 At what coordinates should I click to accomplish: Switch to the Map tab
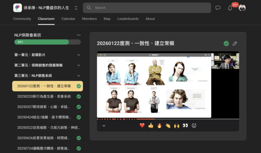(x=107, y=19)
